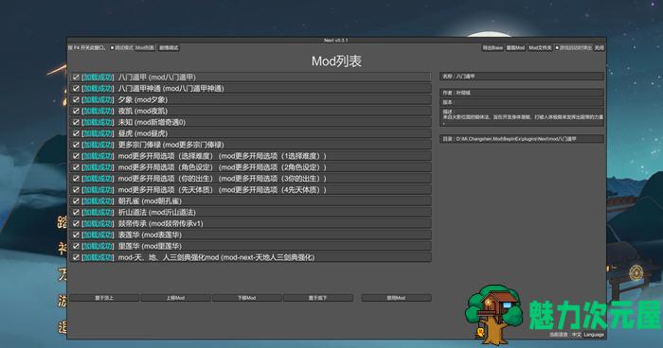The image size is (663, 348).
Task: Click the 下移Mod move-down button
Action: coord(246,298)
